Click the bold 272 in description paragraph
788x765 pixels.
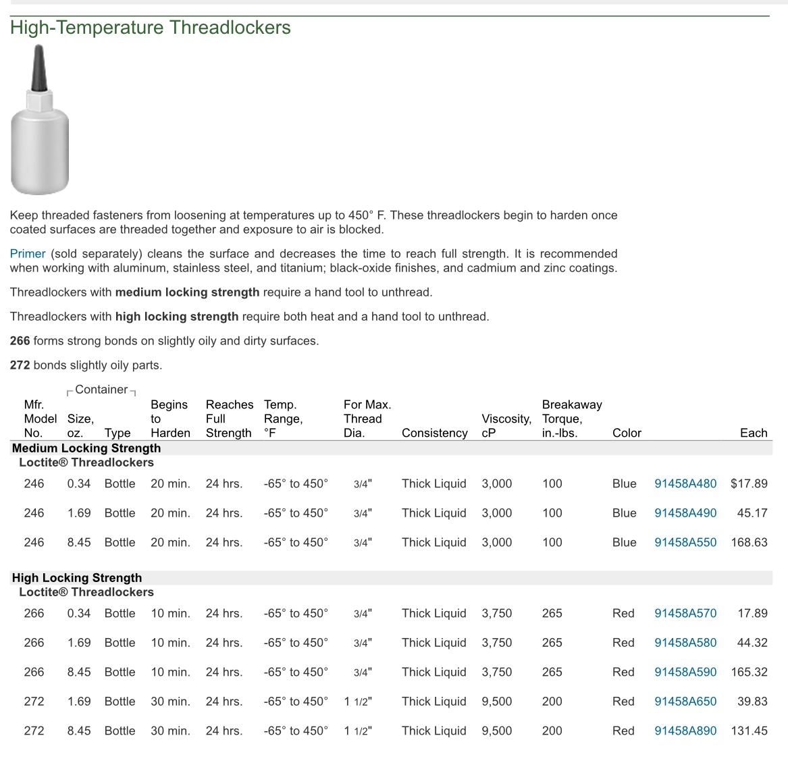(x=20, y=365)
